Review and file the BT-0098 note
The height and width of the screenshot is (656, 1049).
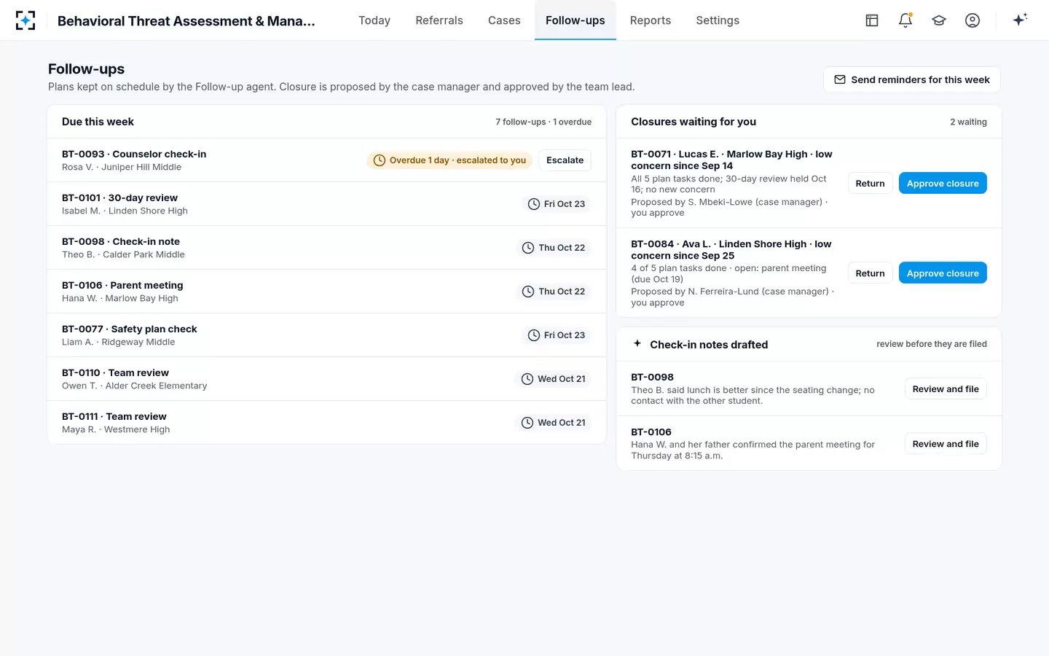point(946,389)
